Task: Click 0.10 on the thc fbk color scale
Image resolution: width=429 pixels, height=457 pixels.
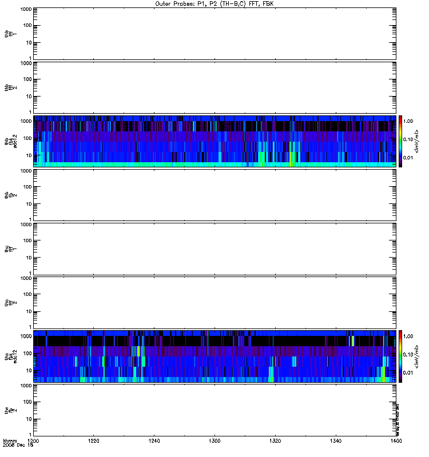Action: [x=408, y=355]
